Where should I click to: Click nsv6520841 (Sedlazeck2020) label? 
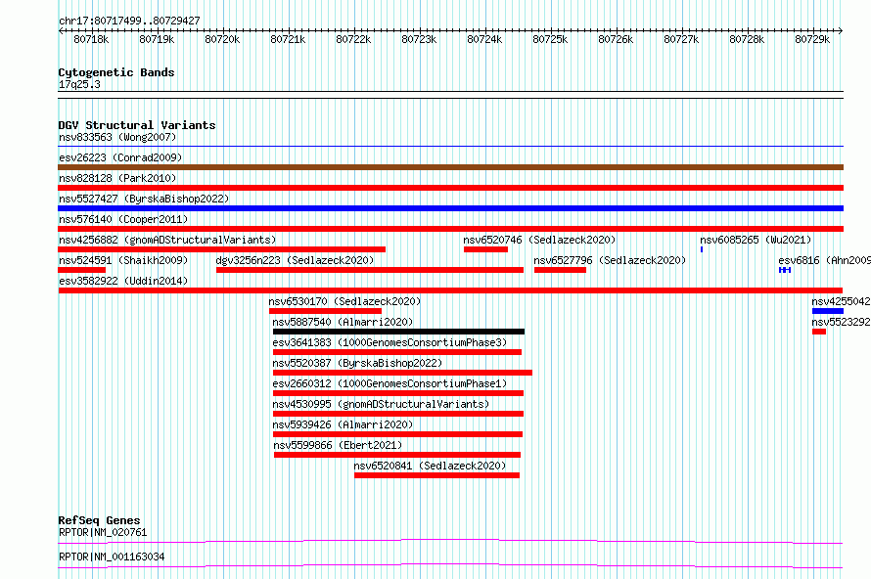[x=430, y=466]
